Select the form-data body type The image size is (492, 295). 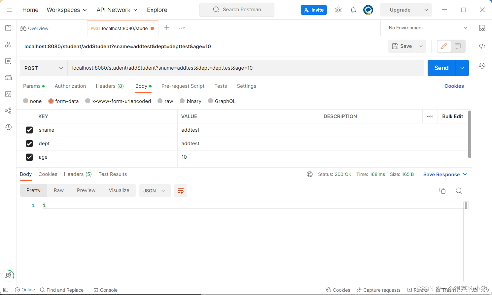[x=51, y=101]
